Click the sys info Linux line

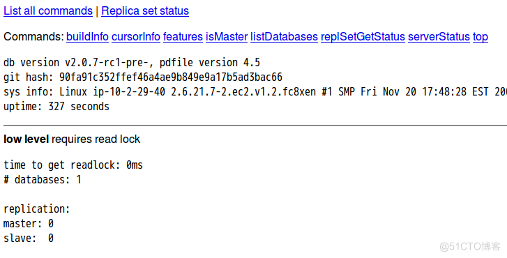click(255, 92)
